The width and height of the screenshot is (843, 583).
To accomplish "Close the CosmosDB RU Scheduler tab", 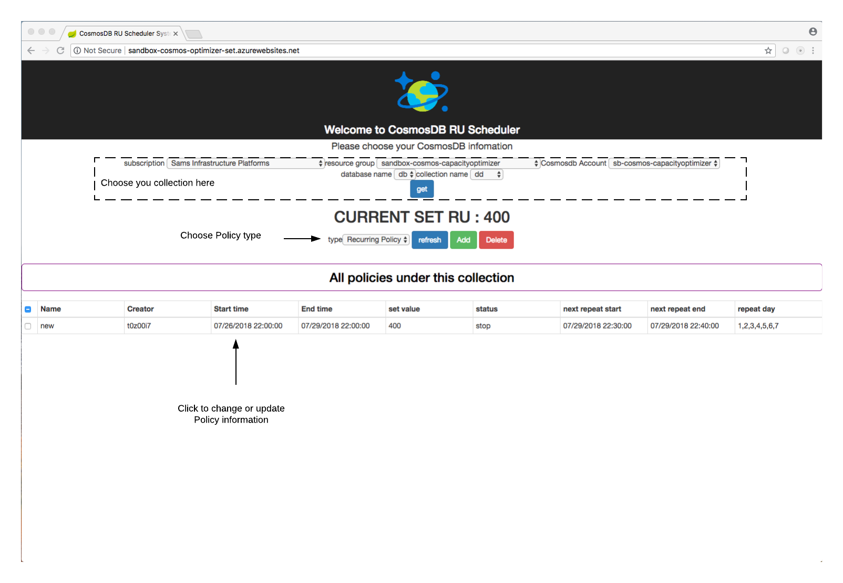I will tap(176, 34).
